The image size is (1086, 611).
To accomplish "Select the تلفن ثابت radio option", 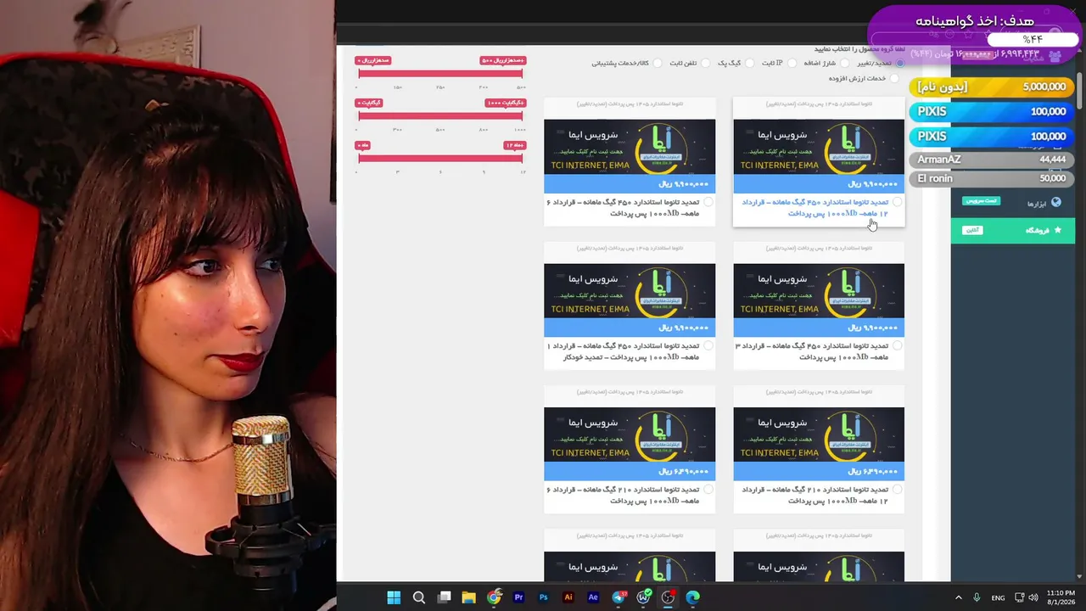I will [x=705, y=63].
